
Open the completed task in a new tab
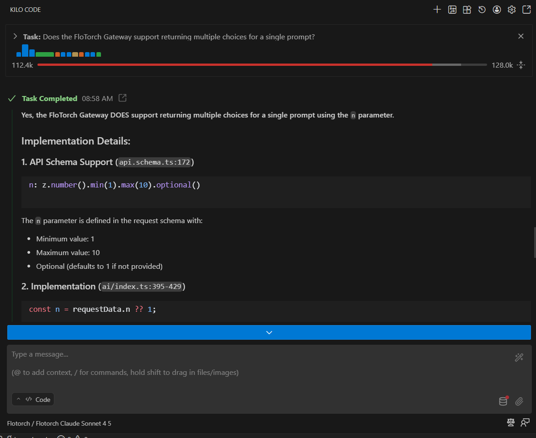click(122, 97)
